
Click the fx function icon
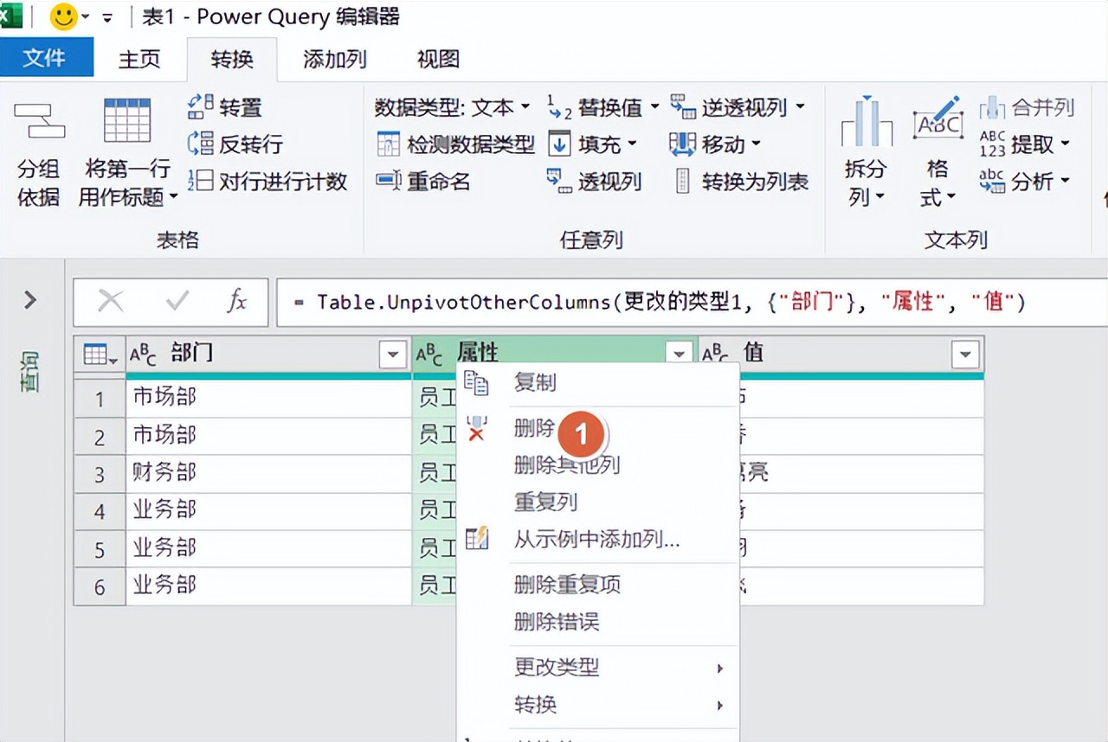point(236,301)
